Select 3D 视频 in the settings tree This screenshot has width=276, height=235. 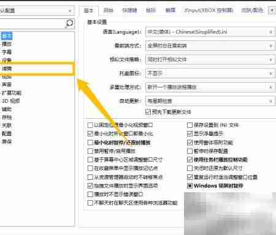10,101
